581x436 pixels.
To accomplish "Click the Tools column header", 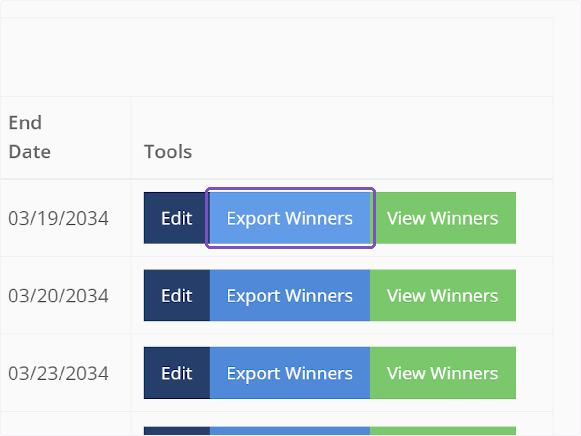I will 168,152.
